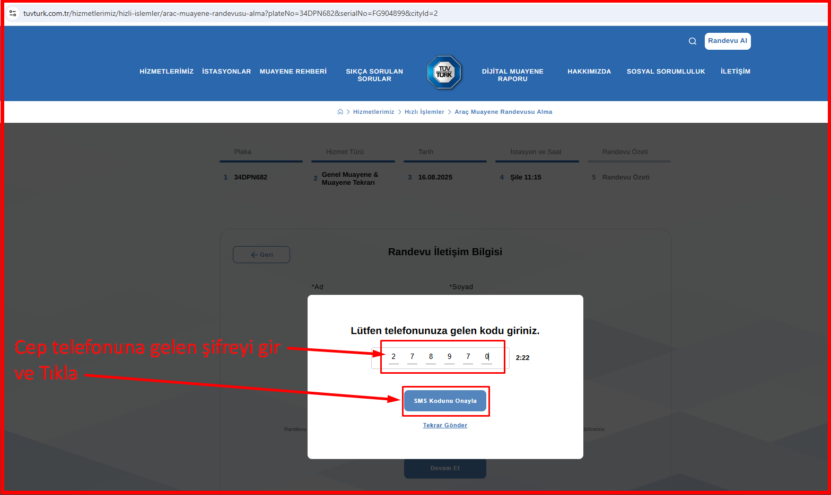Click the Randevu İletişim Bilgisi heading

tap(445, 252)
